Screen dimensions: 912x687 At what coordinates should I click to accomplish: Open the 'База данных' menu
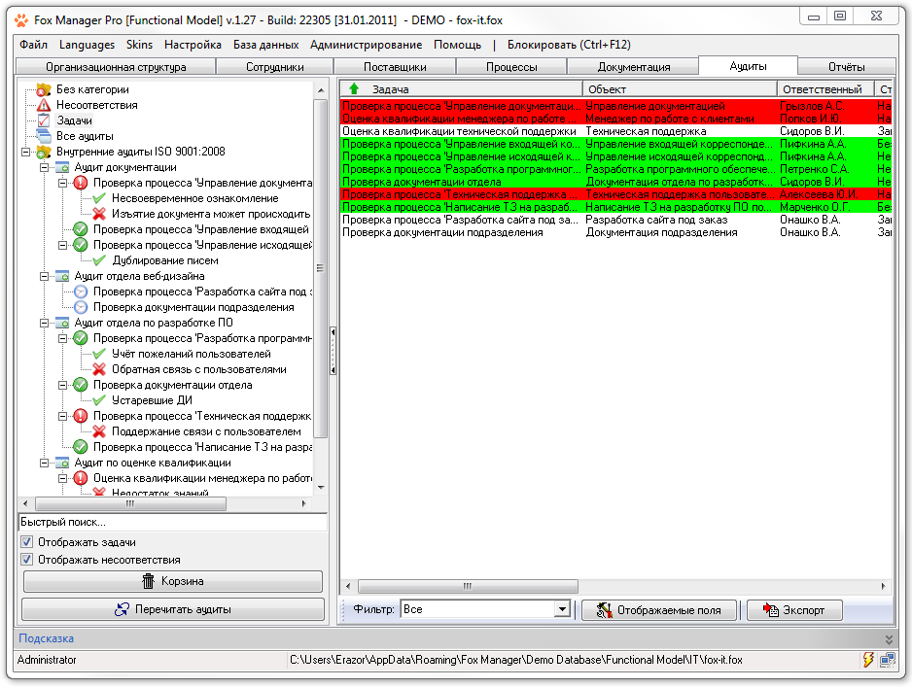(265, 45)
